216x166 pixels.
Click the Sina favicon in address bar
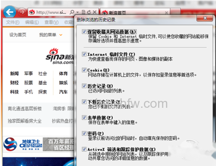pos(32,13)
